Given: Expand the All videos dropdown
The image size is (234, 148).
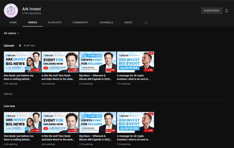Looking at the screenshot, I should click(11, 33).
